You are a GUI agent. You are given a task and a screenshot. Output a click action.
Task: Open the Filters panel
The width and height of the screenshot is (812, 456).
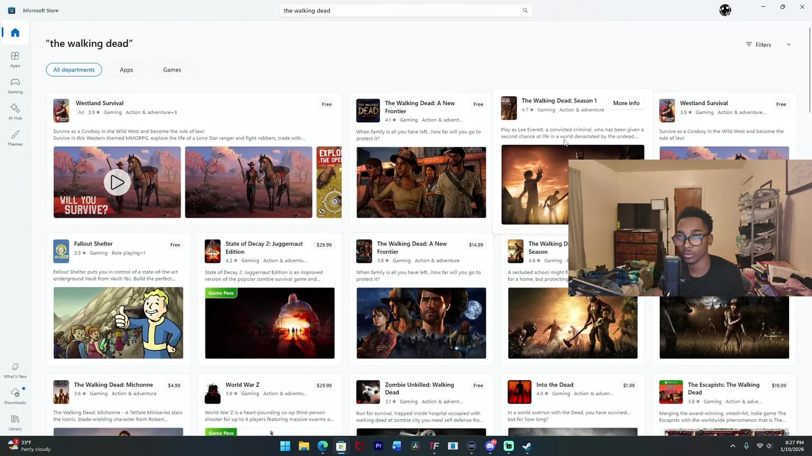(x=759, y=45)
